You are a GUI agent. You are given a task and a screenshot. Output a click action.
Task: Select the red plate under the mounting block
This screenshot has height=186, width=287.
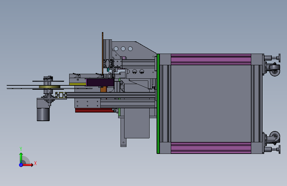coord(94,110)
